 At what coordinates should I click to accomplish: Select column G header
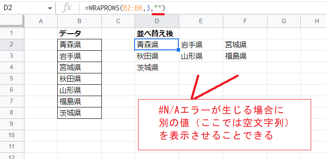pos(284,21)
